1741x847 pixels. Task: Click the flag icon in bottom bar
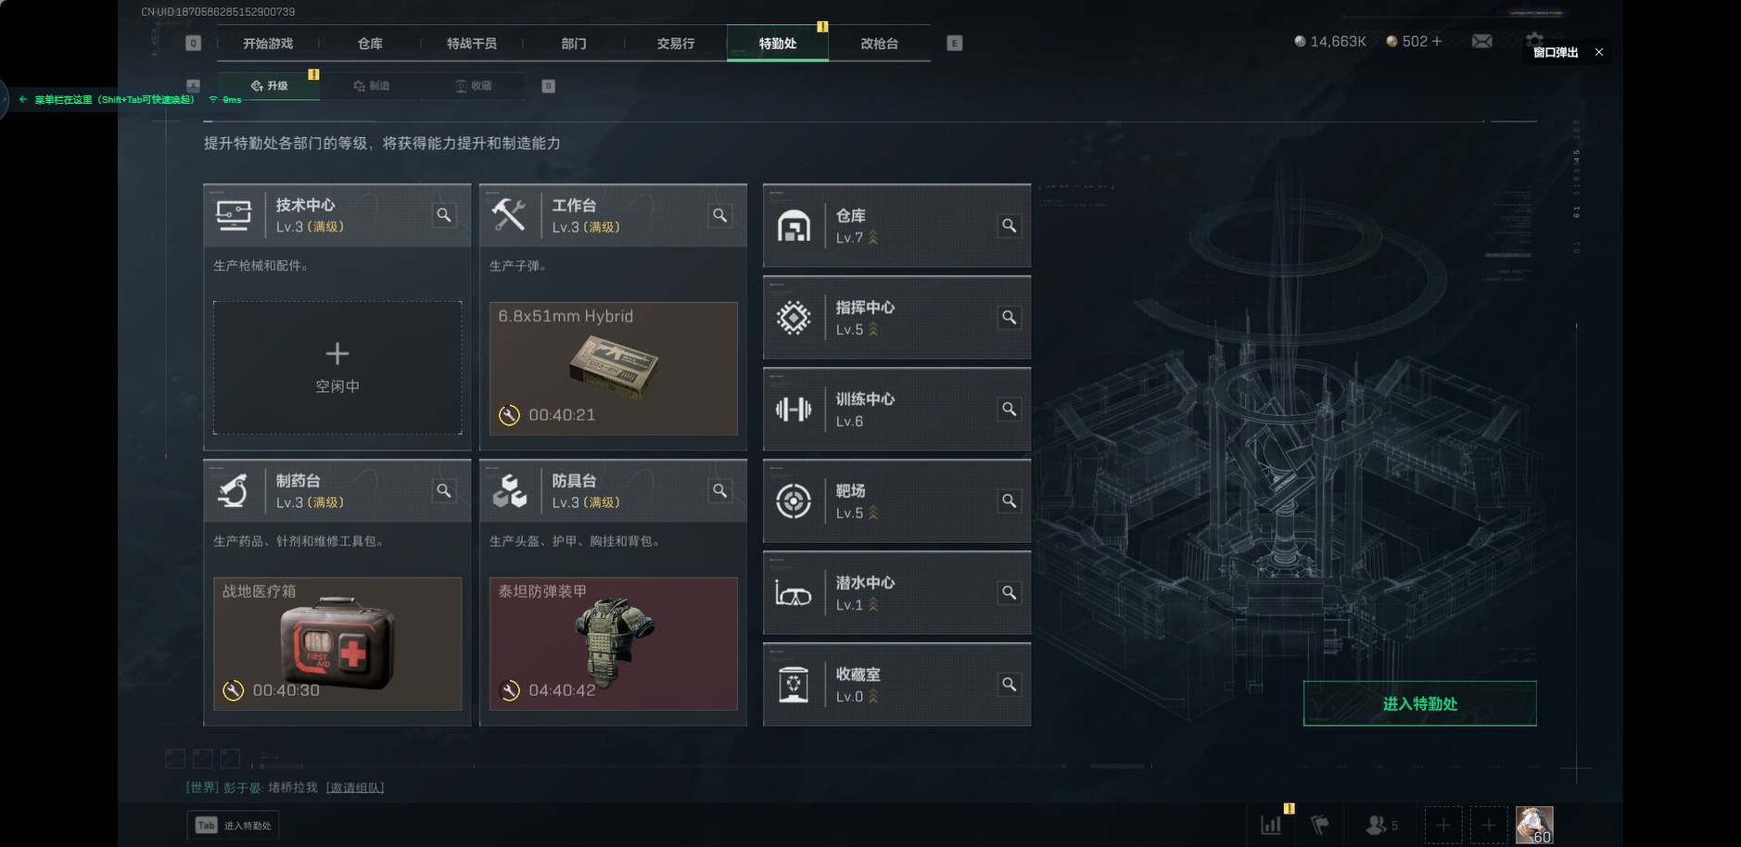[1320, 824]
